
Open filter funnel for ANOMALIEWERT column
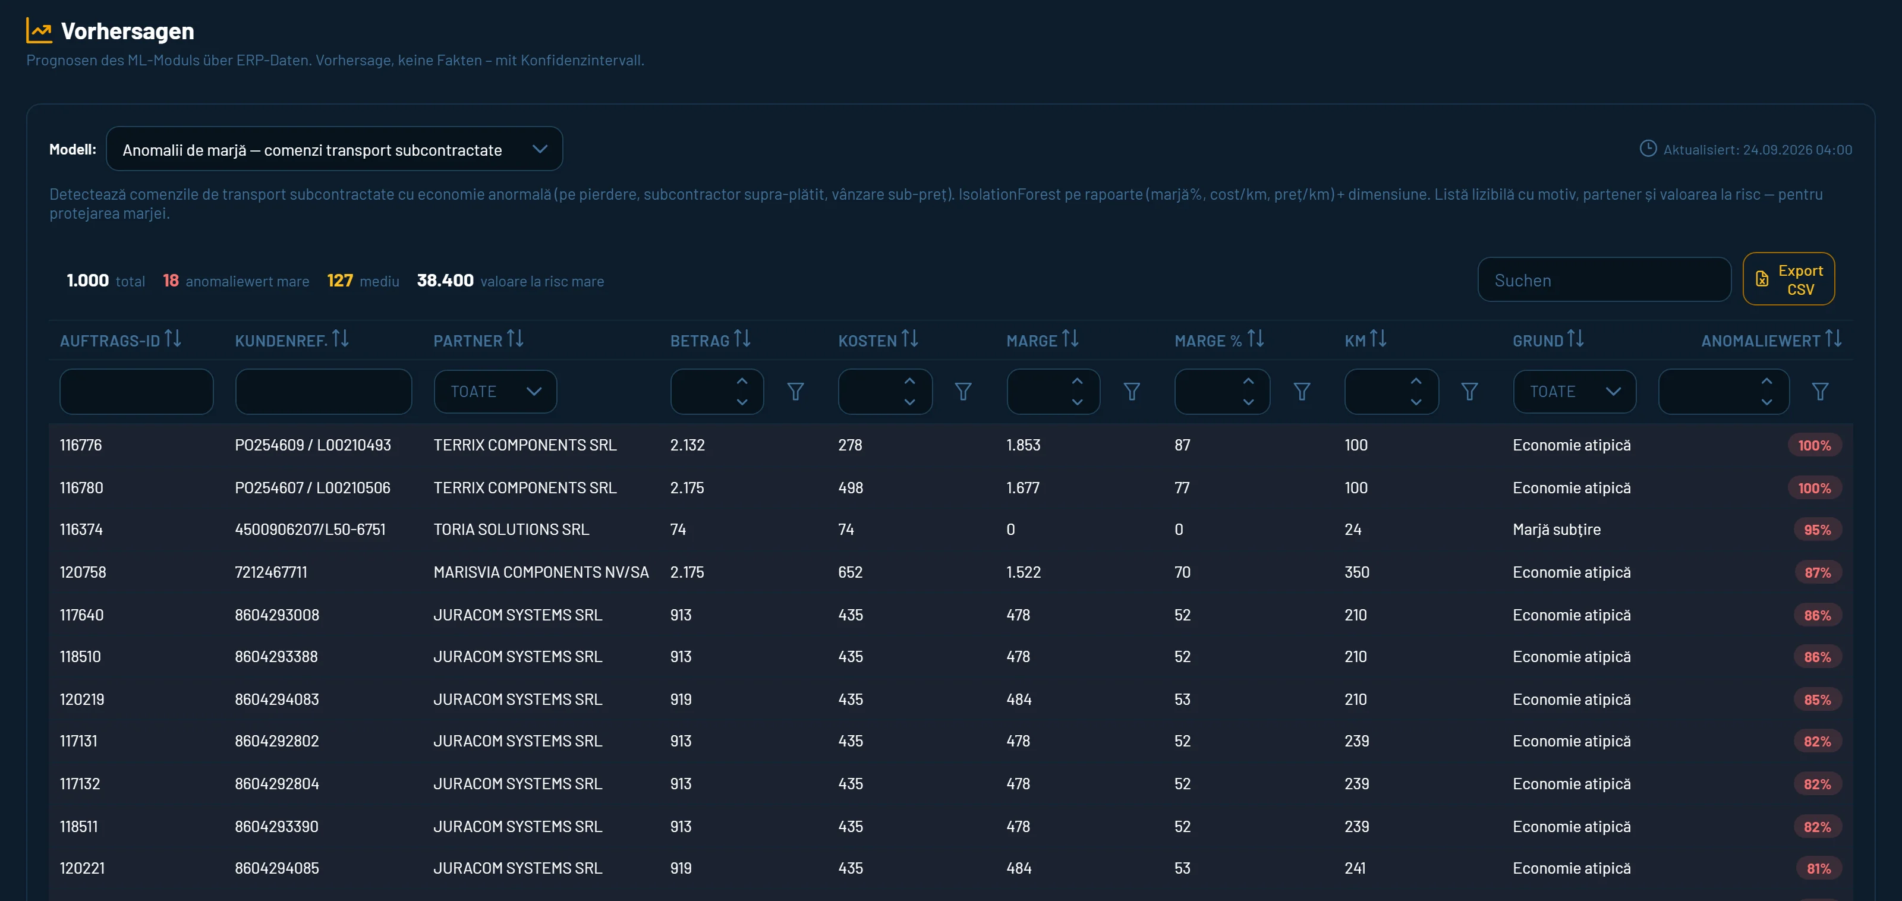point(1820,392)
